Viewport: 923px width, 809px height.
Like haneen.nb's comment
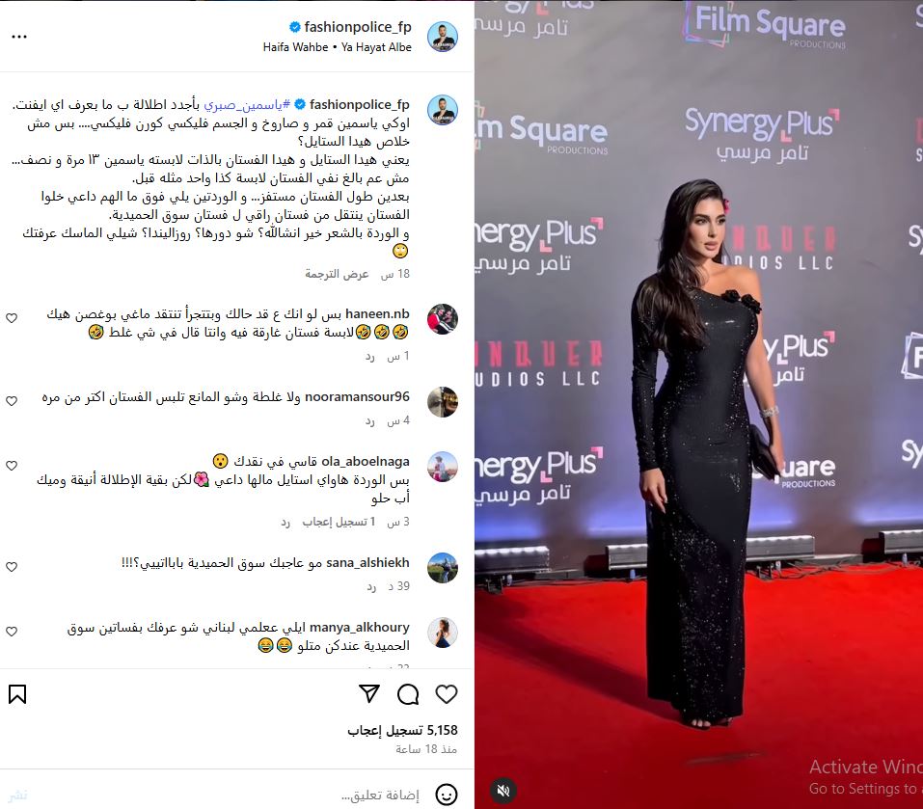[x=12, y=318]
